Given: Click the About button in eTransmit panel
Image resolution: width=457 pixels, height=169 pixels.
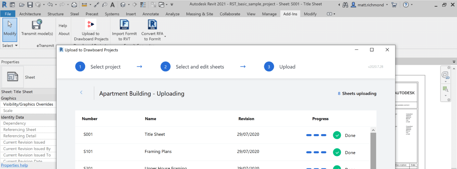Looking at the screenshot, I should [64, 34].
